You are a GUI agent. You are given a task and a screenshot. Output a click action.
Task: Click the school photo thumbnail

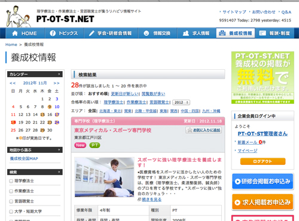104,177
